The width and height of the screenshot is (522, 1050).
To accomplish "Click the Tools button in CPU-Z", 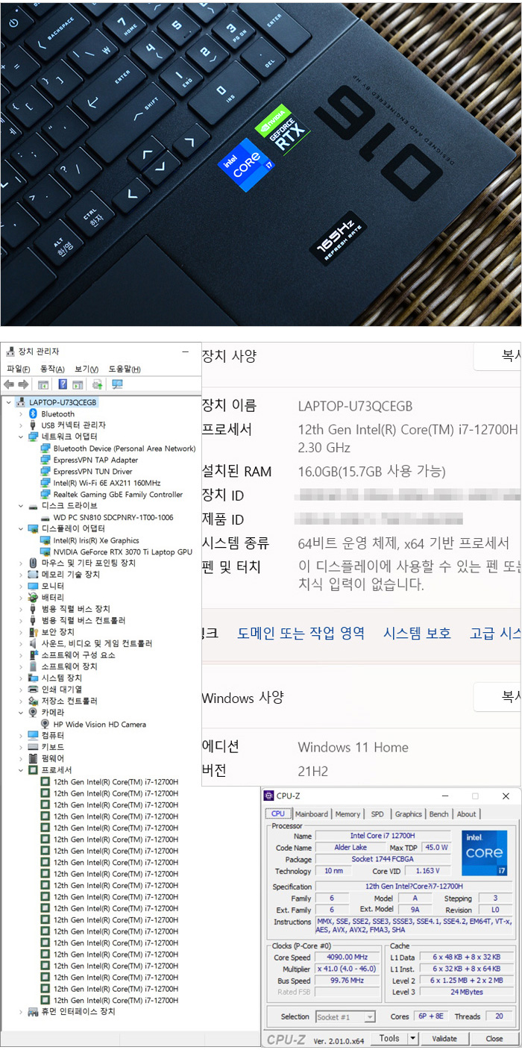I will (389, 1038).
